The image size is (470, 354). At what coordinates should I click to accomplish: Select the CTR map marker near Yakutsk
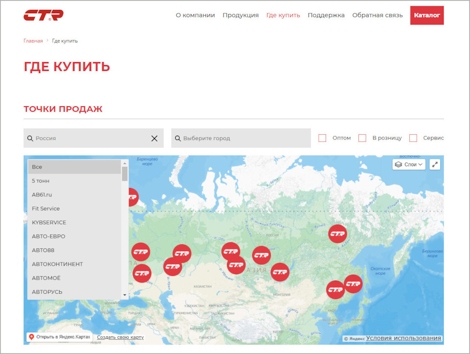[x=337, y=234]
